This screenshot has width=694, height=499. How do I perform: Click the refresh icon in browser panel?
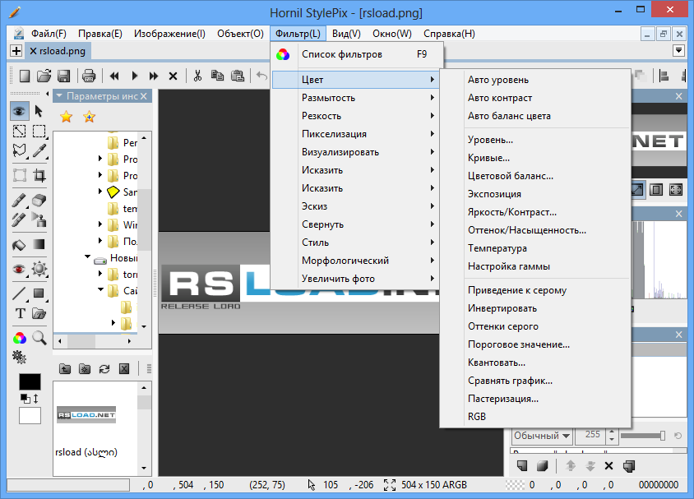104,369
